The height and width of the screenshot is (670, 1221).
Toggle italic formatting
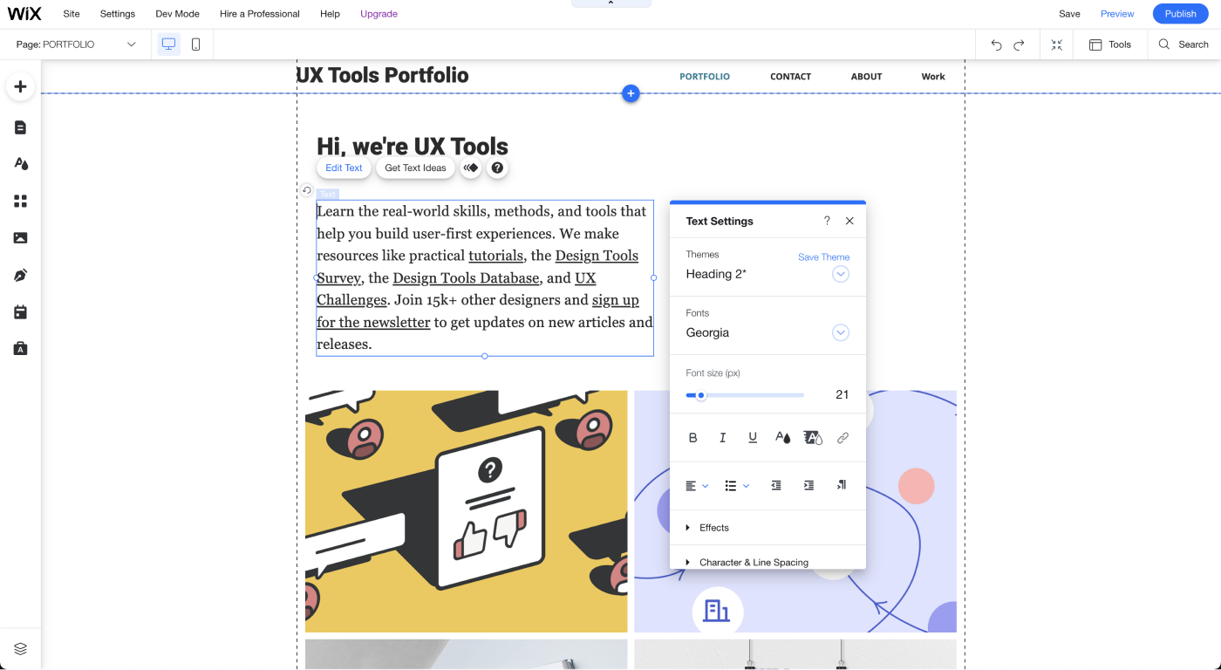(722, 438)
